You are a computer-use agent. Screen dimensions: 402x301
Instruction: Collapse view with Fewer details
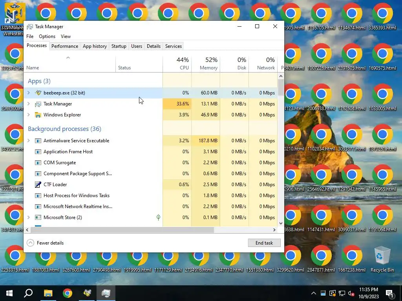coord(45,243)
